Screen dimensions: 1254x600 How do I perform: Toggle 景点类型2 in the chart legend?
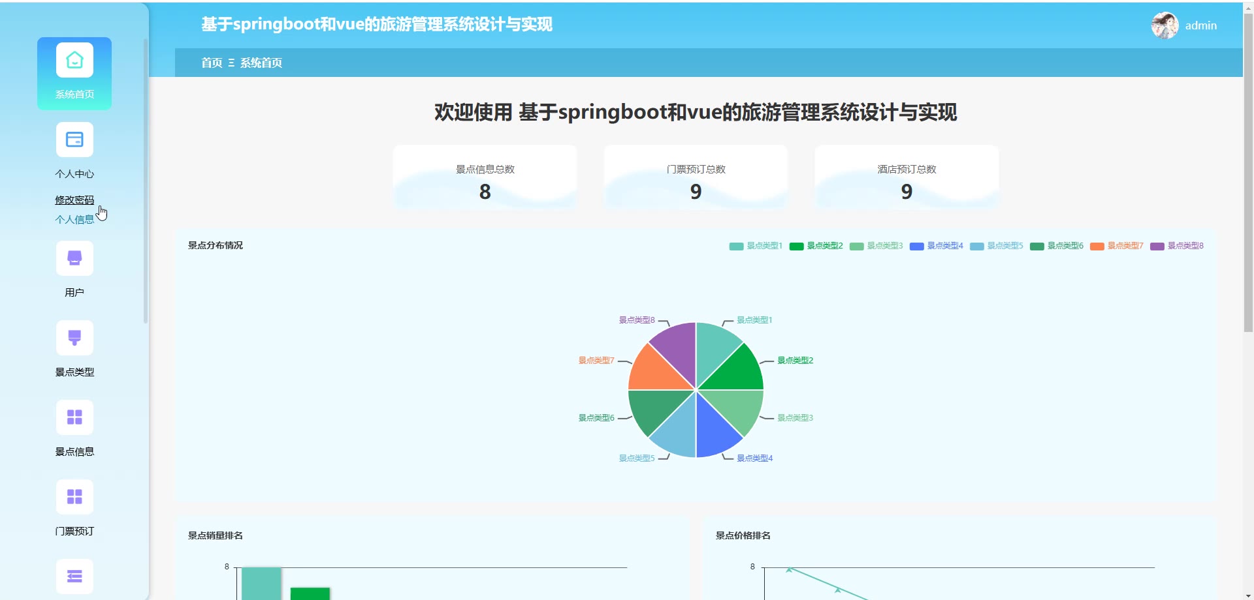coord(816,246)
